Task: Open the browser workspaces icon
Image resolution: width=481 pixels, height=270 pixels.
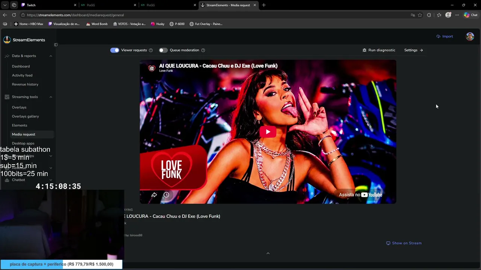Action: point(14,5)
